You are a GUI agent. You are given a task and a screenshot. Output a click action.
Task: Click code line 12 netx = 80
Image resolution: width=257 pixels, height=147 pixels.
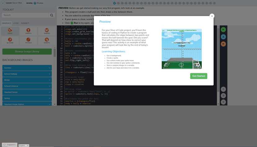70,53
